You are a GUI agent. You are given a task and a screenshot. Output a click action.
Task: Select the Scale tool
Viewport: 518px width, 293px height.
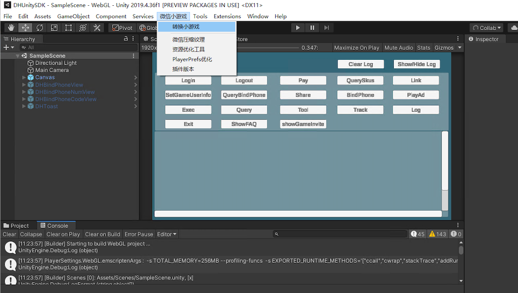point(54,28)
